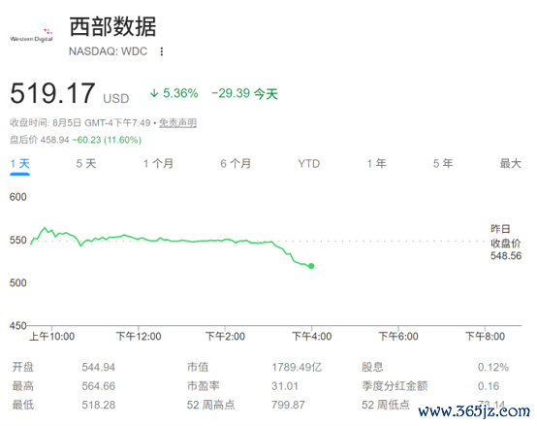Switch to the 5 年 chart tab
537x426 pixels.
[443, 164]
